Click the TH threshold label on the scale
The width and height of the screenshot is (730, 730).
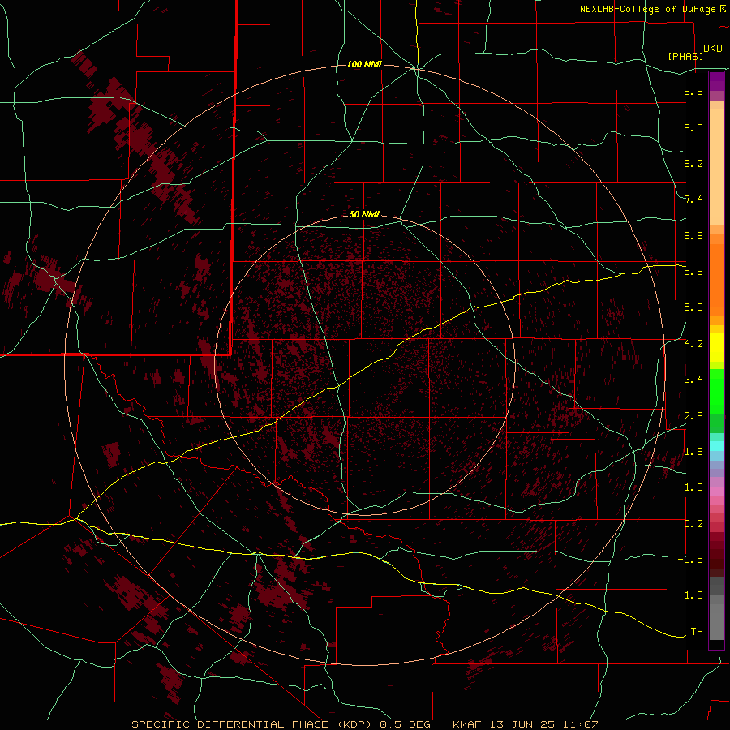coord(697,632)
